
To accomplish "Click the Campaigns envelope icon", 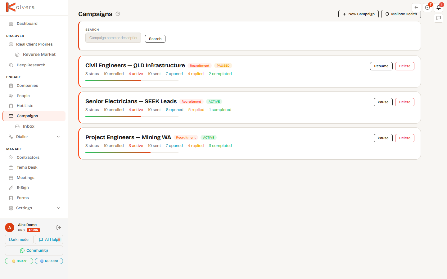I will click(x=11, y=116).
